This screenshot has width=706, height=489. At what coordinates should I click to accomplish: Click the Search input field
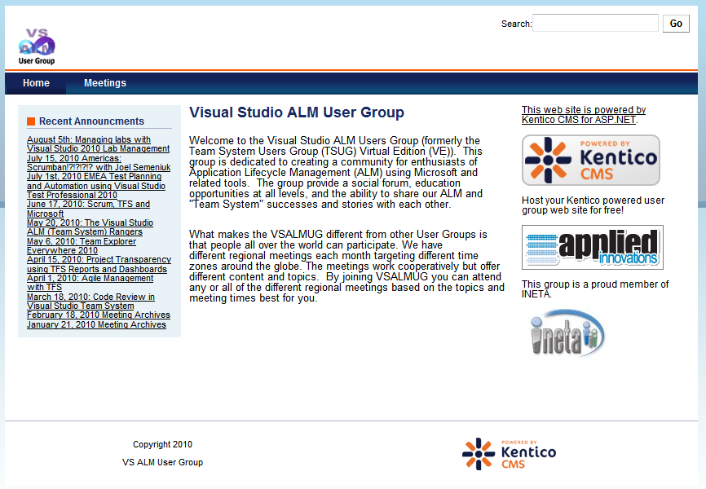[595, 23]
